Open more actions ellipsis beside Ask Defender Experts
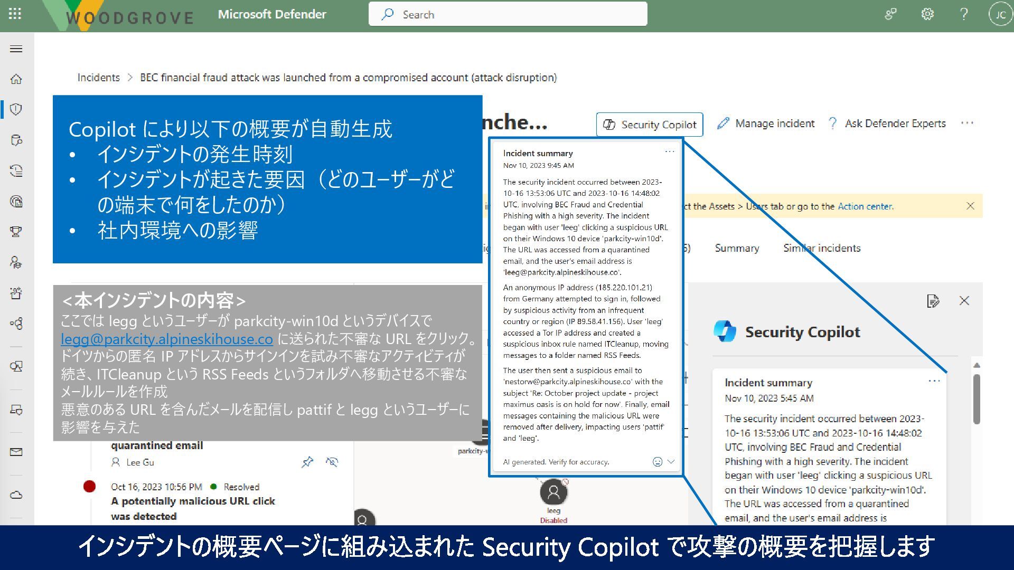The width and height of the screenshot is (1014, 570). (967, 123)
